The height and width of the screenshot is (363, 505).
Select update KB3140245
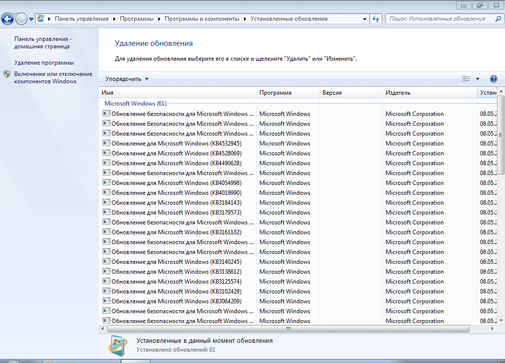coord(177,262)
